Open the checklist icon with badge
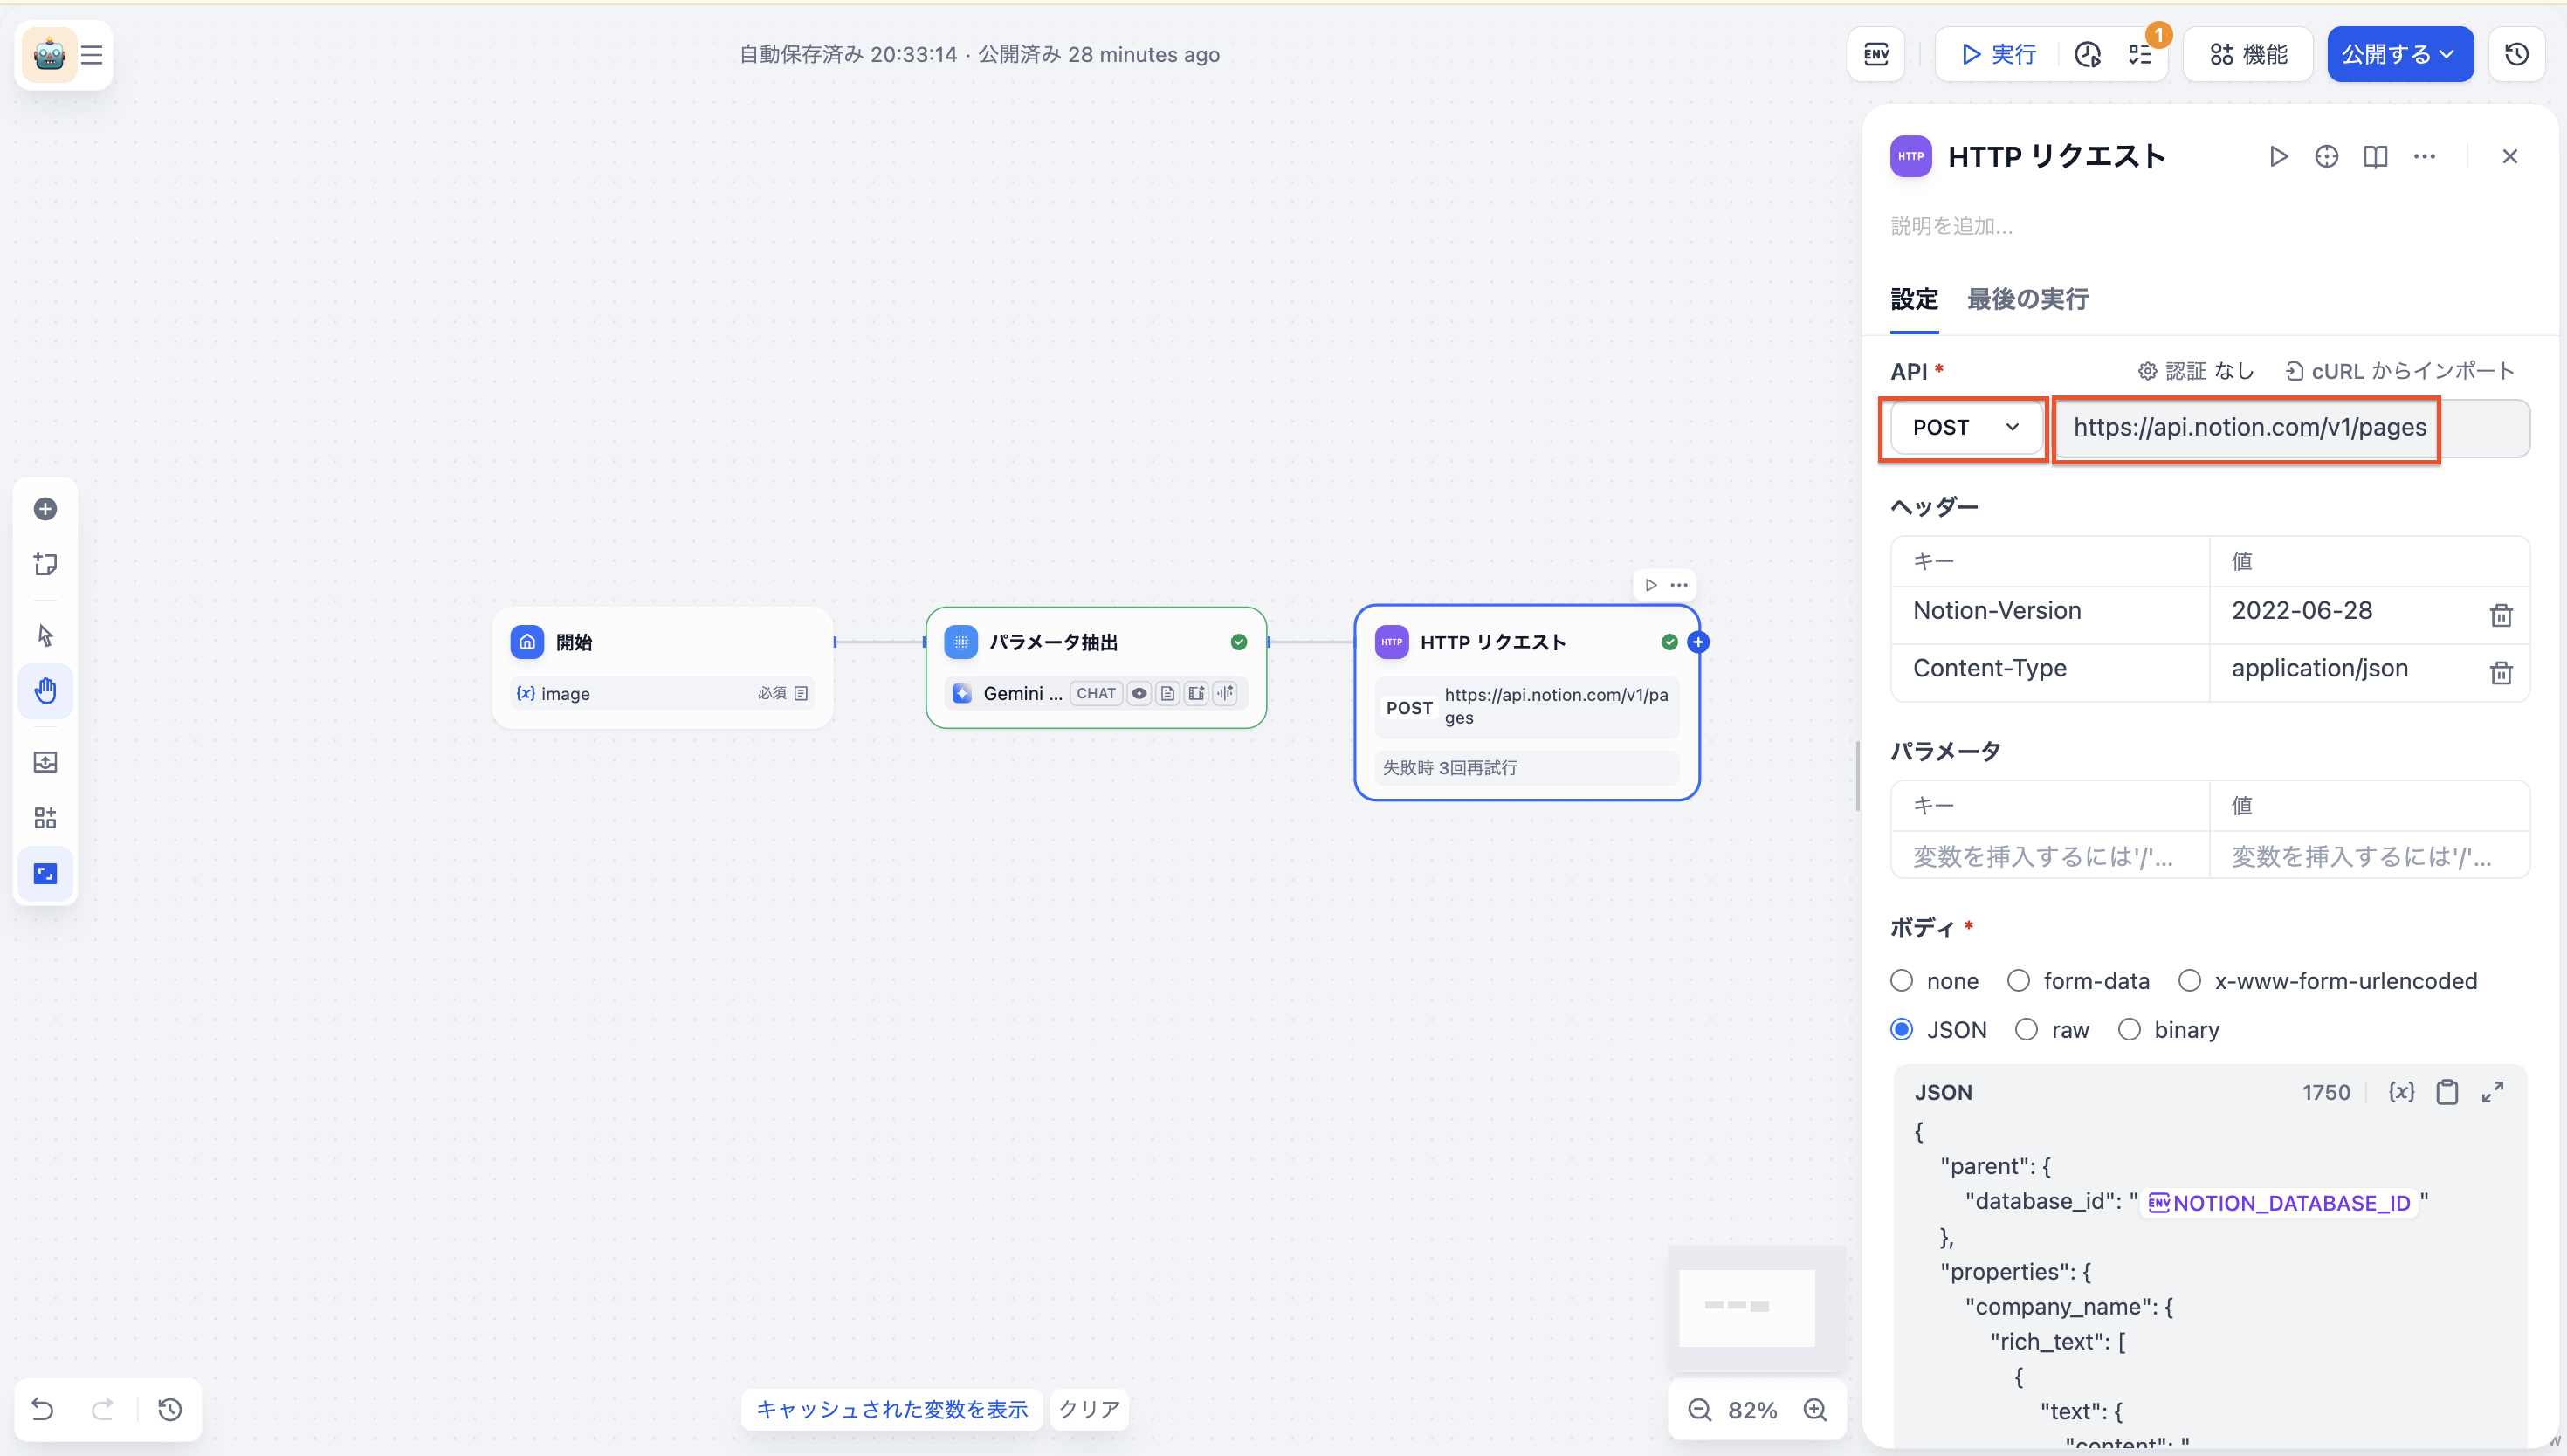This screenshot has width=2567, height=1456. point(2140,54)
